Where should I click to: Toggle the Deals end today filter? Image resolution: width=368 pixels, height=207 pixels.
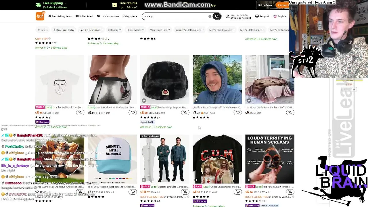pyautogui.click(x=64, y=30)
